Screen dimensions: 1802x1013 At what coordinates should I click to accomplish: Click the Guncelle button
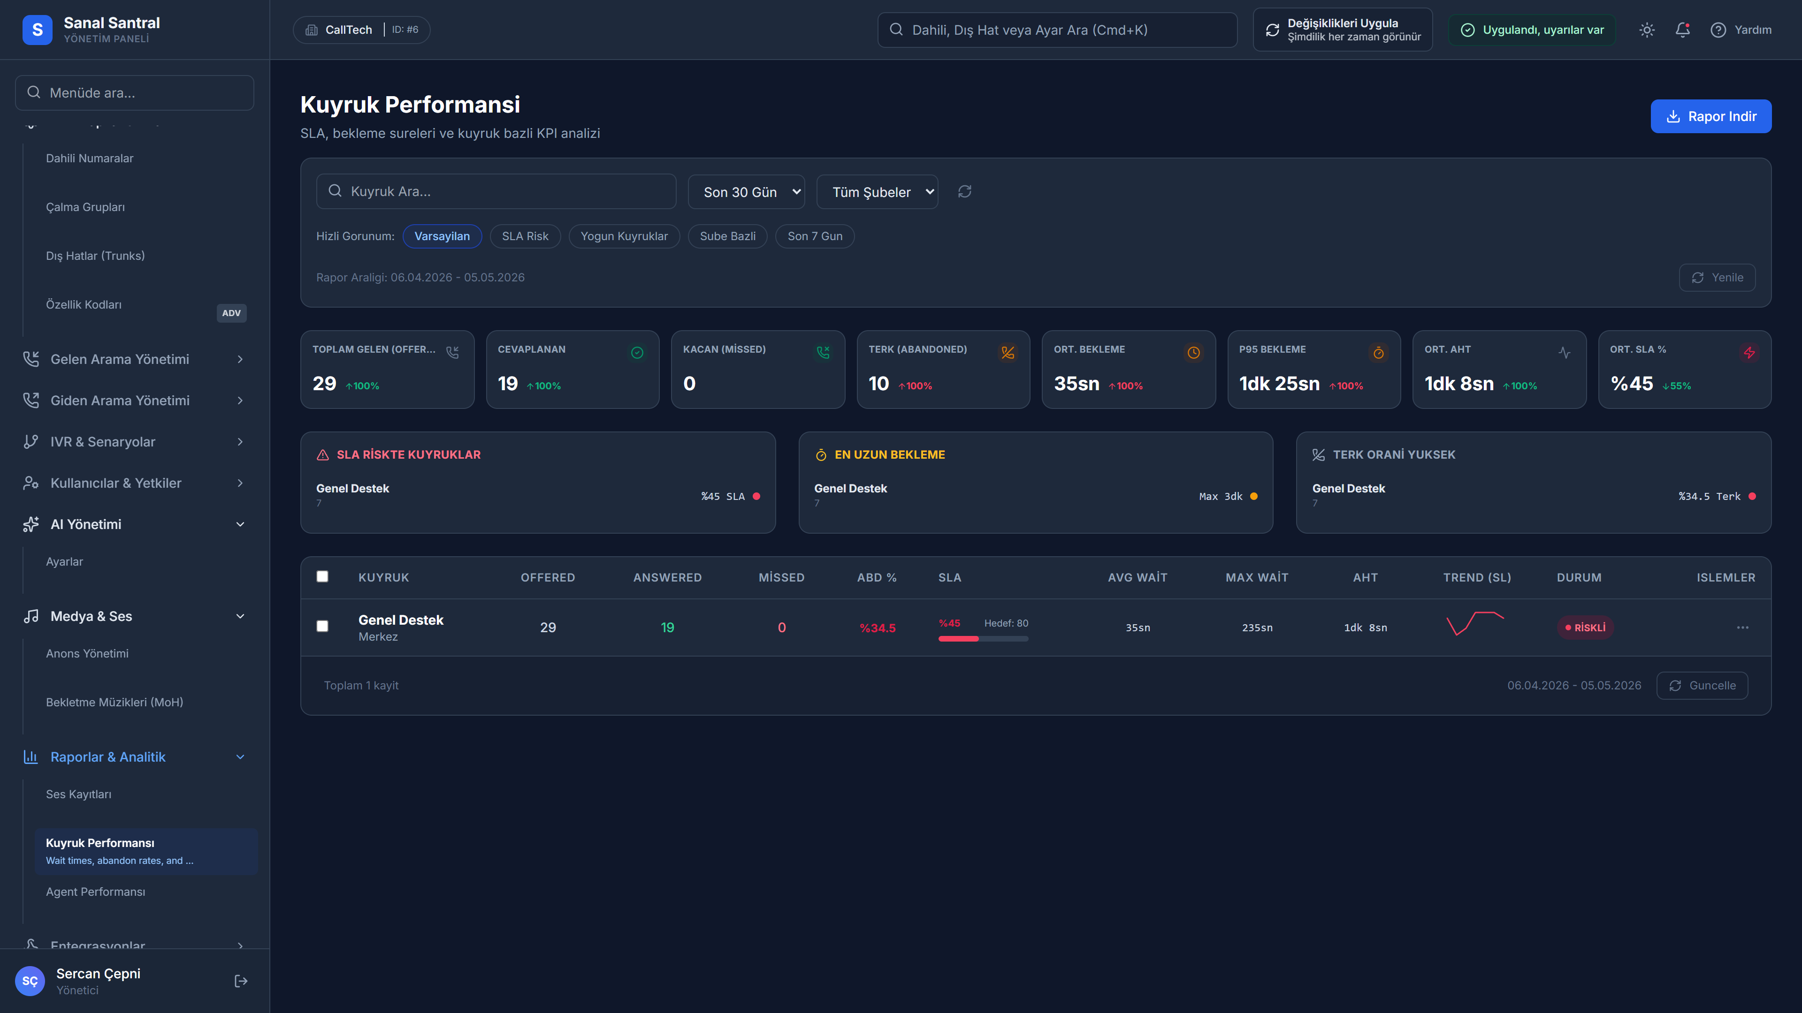(1702, 685)
